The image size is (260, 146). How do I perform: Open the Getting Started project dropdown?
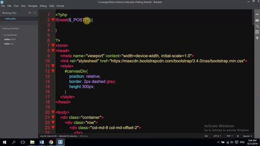pos(11,28)
